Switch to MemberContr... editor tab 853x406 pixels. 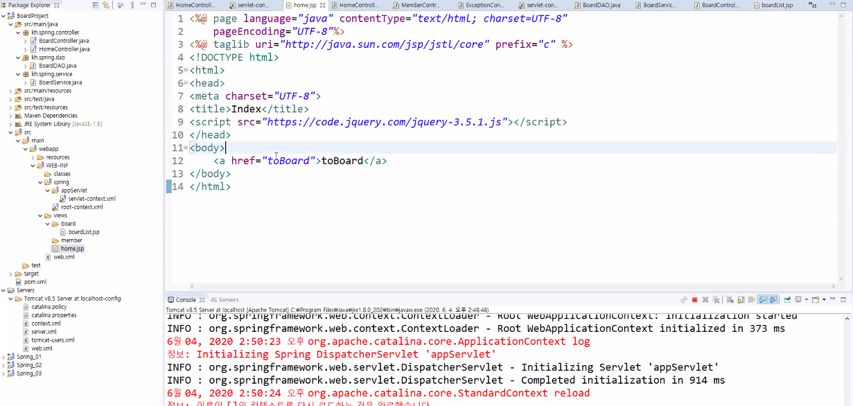click(416, 5)
